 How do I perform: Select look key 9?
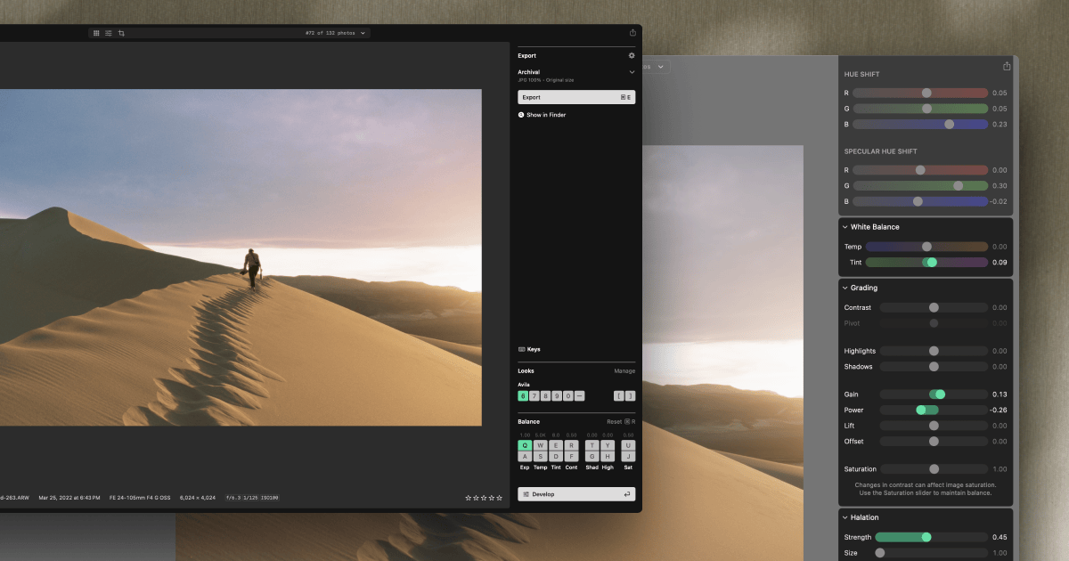pyautogui.click(x=557, y=395)
